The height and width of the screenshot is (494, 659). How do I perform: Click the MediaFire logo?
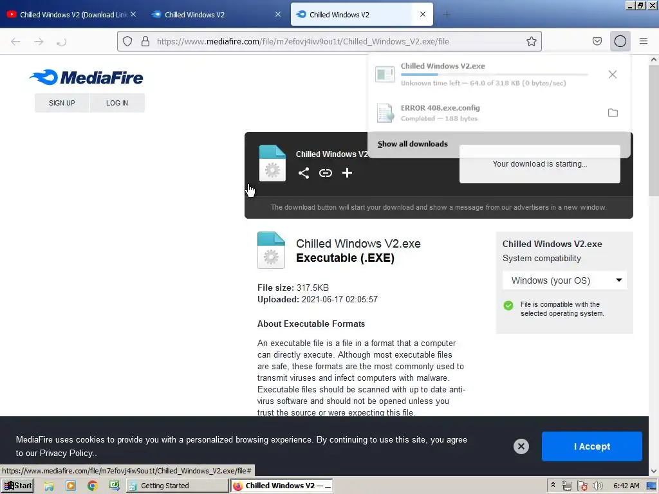(x=86, y=77)
